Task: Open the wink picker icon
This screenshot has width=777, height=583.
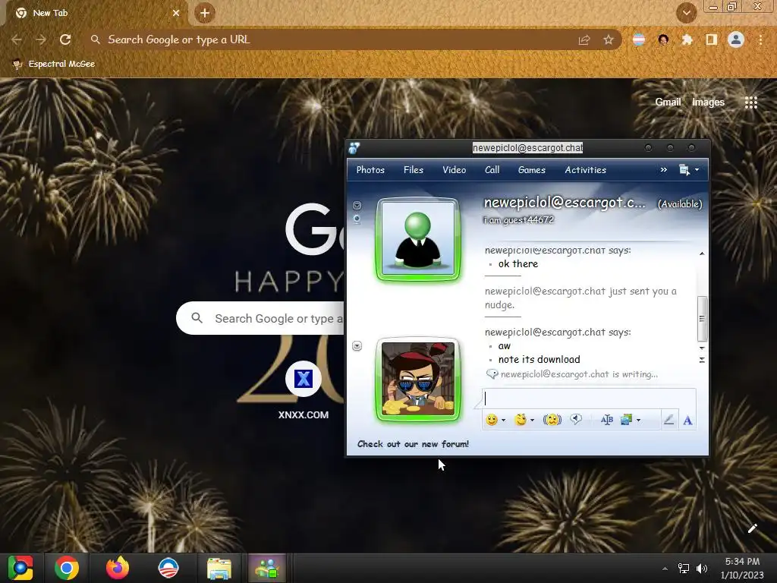Action: pos(521,420)
